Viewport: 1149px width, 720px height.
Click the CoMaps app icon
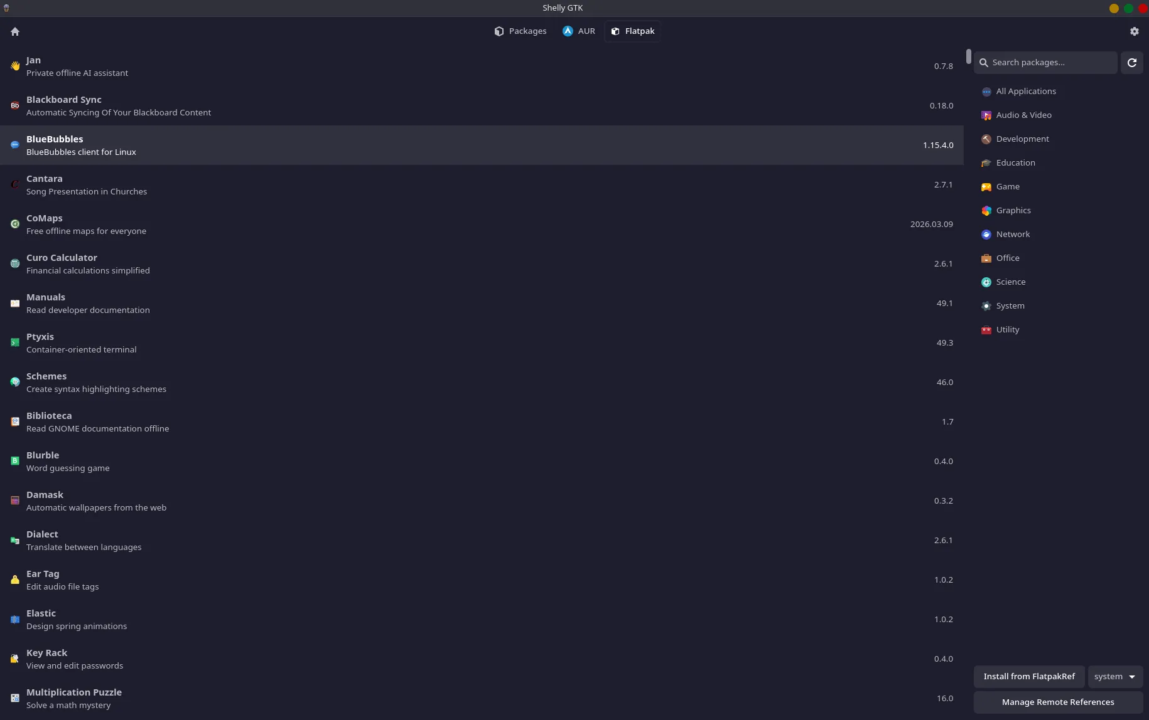[x=15, y=224]
